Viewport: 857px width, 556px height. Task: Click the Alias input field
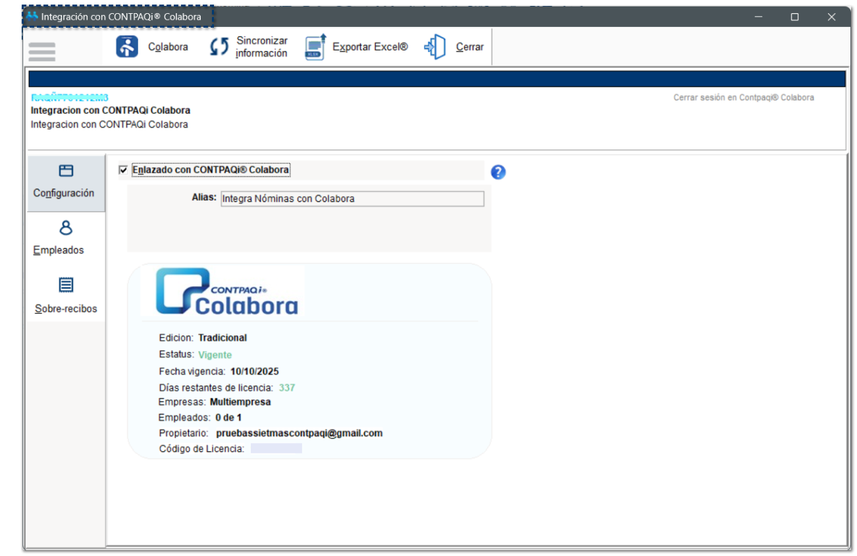[x=352, y=199]
